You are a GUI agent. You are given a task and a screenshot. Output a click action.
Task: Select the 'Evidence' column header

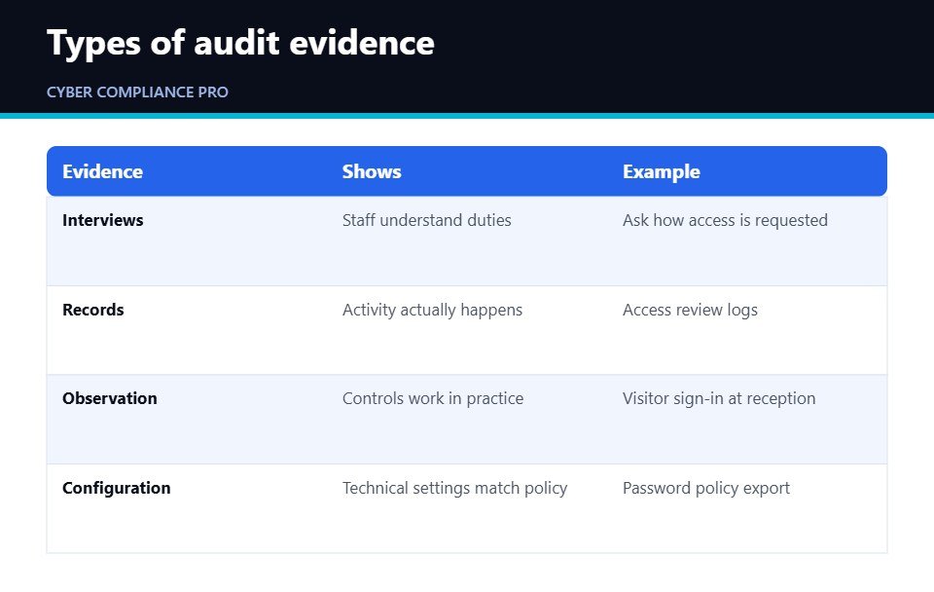coord(102,171)
